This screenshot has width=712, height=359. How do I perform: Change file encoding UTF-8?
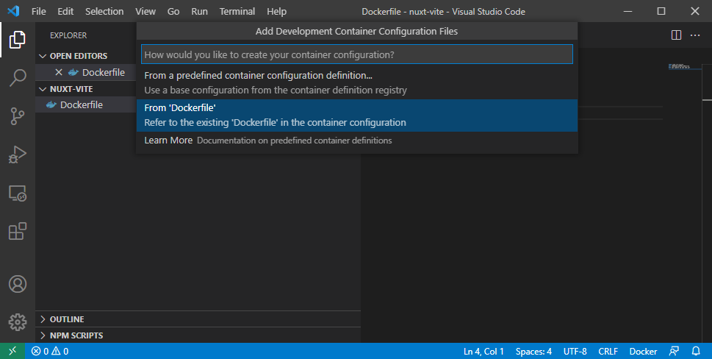(x=575, y=351)
